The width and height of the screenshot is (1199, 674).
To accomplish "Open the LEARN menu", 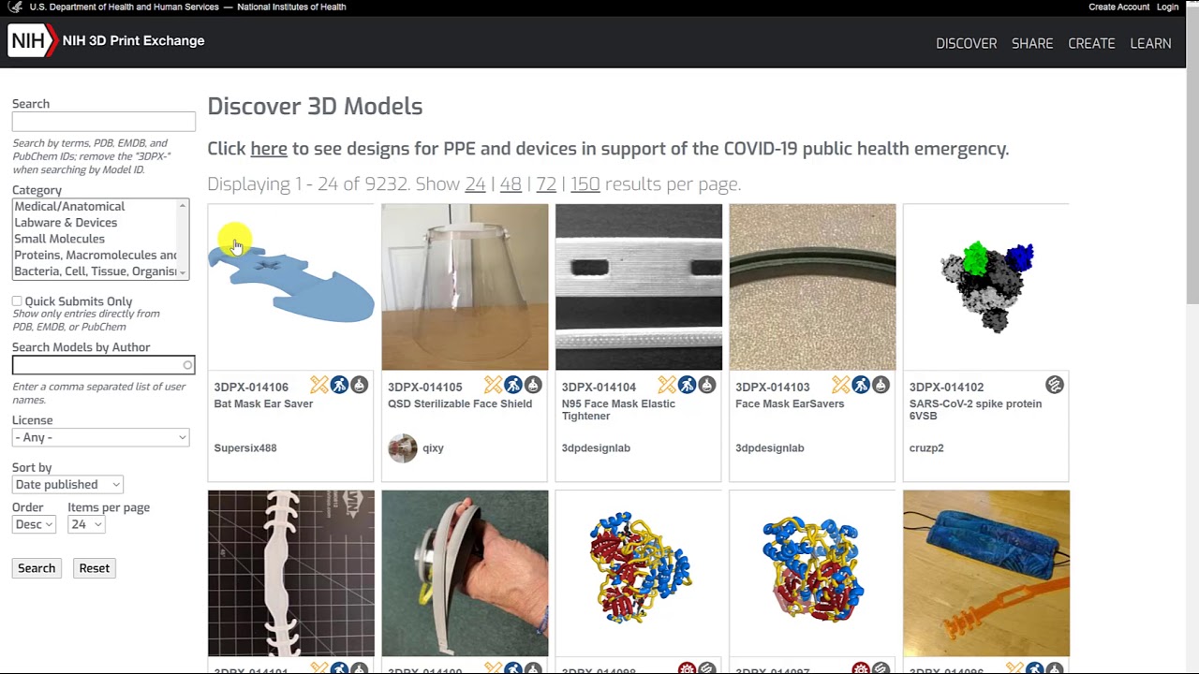I will click(1150, 43).
